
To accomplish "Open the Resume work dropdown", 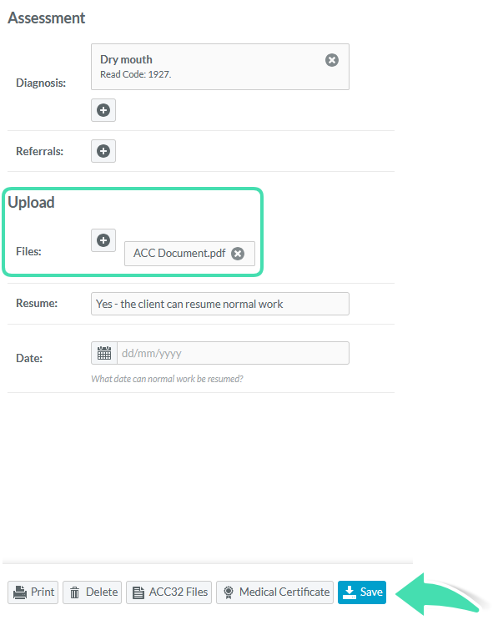I will [220, 304].
